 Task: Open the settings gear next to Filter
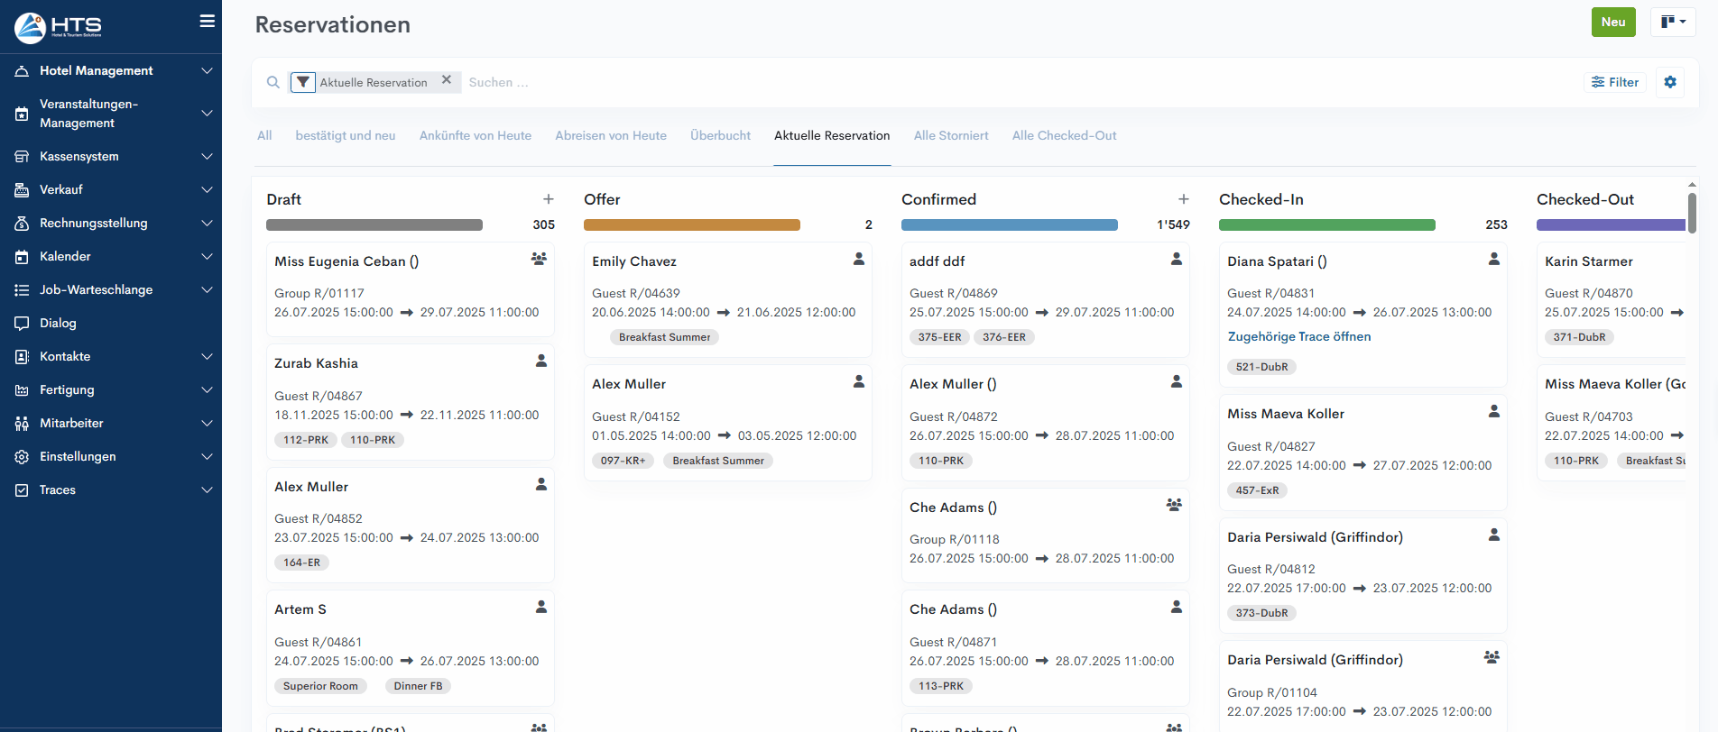1669,82
